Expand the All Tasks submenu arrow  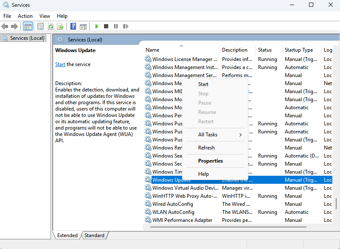pos(240,135)
